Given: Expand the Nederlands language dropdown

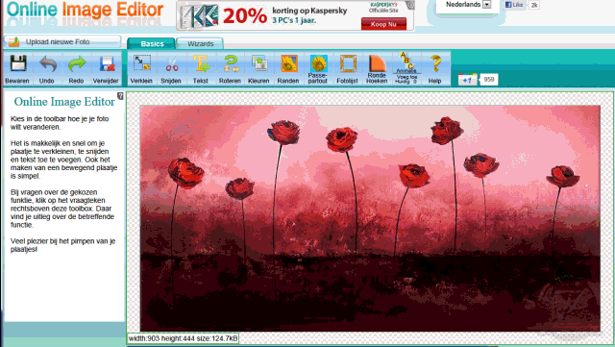Looking at the screenshot, I should coord(487,5).
